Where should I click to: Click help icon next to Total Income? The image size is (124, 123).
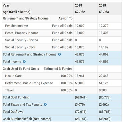click(x=24, y=61)
